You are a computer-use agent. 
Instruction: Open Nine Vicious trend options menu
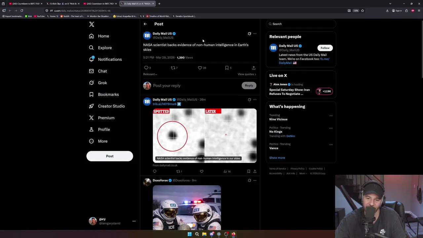331,116
